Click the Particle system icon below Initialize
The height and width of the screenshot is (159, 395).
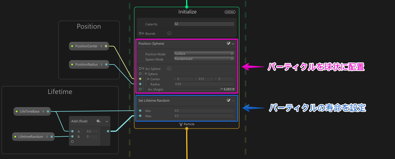pyautogui.click(x=181, y=124)
